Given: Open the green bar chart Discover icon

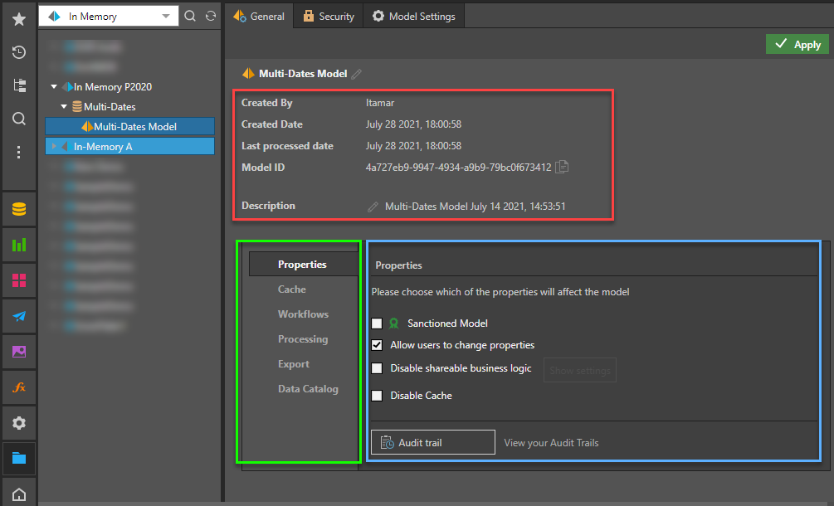Looking at the screenshot, I should click(19, 245).
